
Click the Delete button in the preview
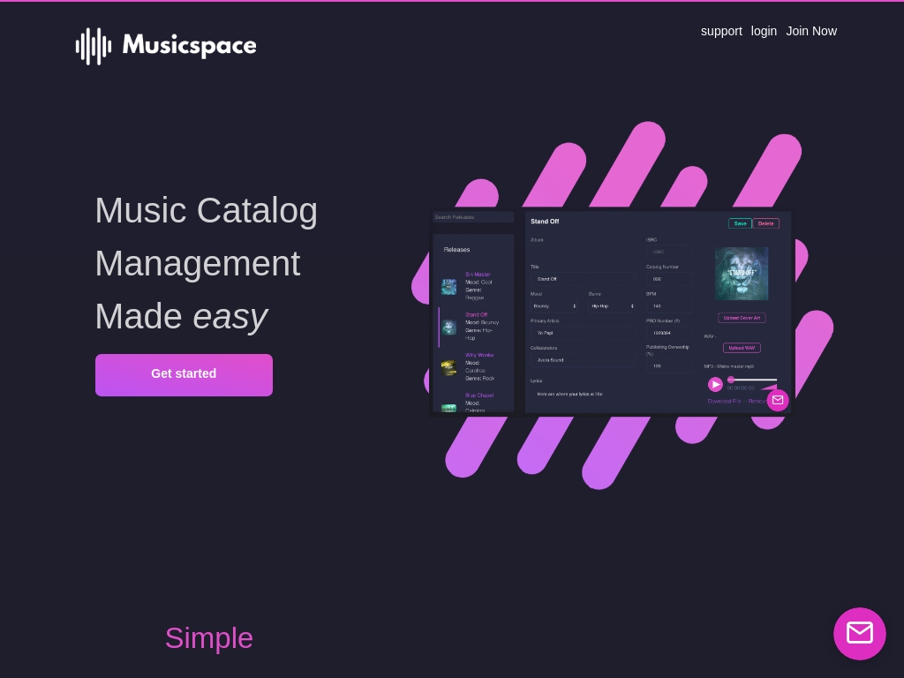(766, 223)
